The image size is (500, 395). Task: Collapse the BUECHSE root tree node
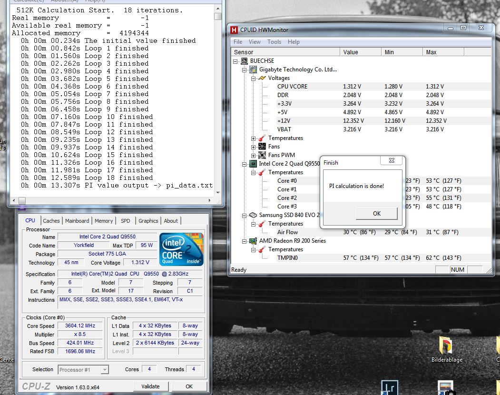coord(235,61)
